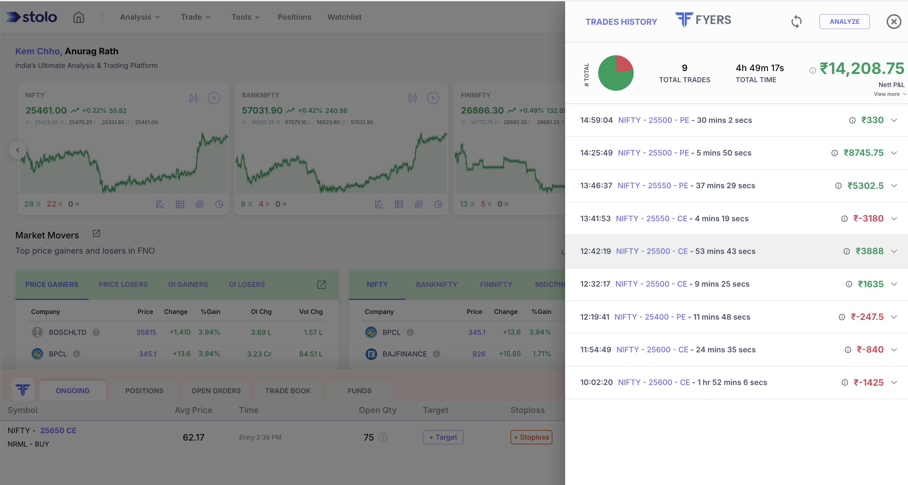Slide index cards to previous with left arrow
908x485 pixels.
tap(18, 150)
